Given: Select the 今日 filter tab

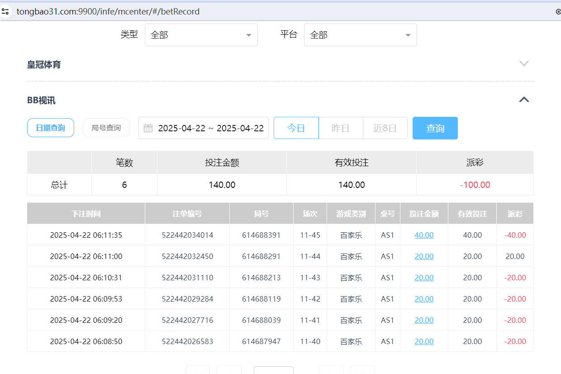Looking at the screenshot, I should tap(296, 128).
